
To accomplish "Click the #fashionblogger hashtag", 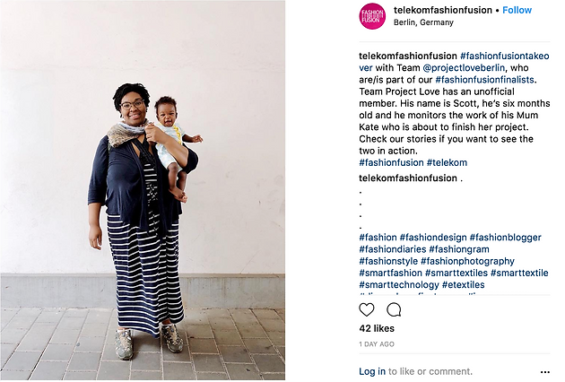I will click(505, 238).
